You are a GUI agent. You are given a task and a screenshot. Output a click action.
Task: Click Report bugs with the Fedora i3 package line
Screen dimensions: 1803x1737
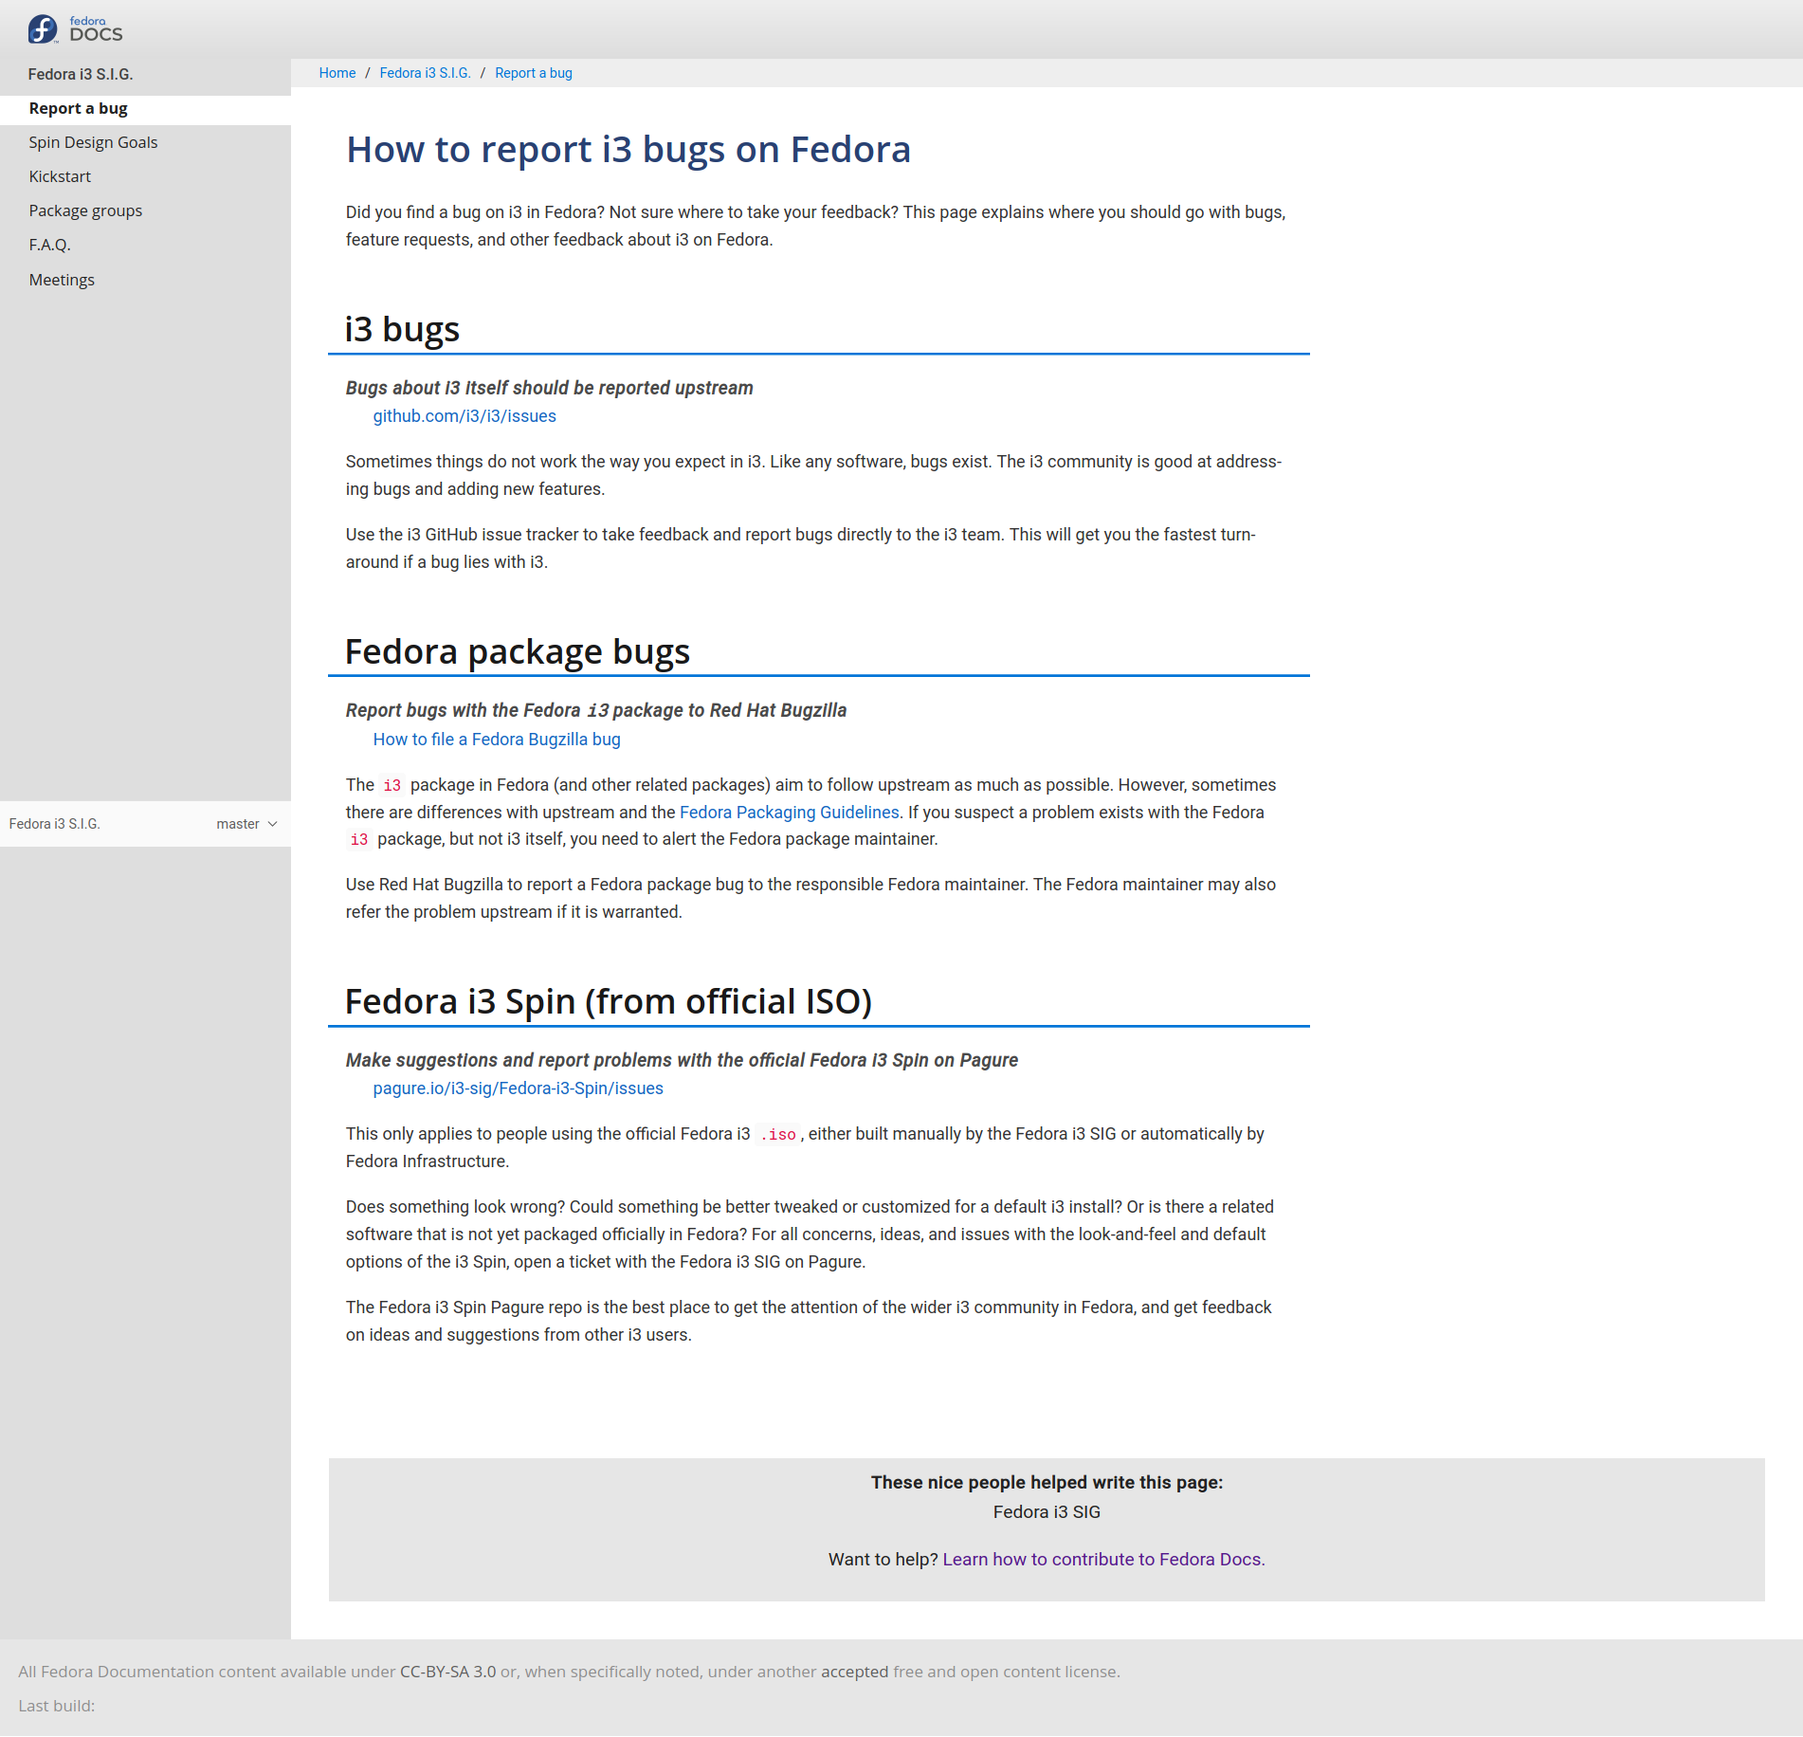point(596,710)
